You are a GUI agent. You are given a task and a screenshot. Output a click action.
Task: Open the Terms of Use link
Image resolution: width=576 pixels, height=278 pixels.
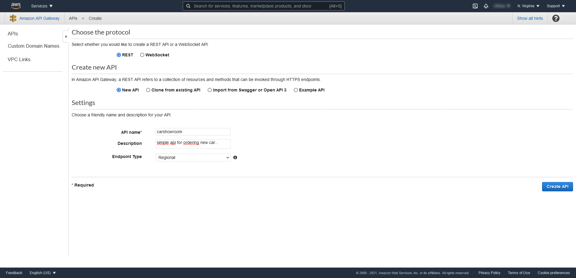pos(519,273)
